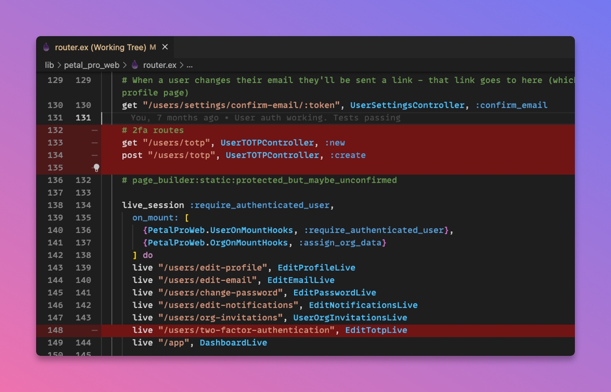The width and height of the screenshot is (611, 392).
Task: Click the deletion minus marker on line 148
Action: point(94,330)
